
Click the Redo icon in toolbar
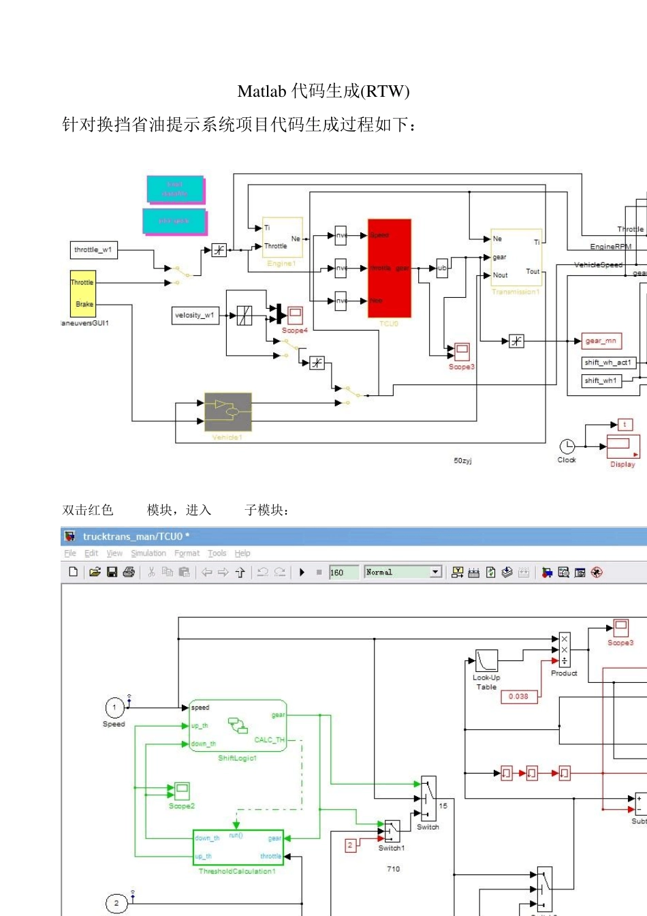point(280,572)
